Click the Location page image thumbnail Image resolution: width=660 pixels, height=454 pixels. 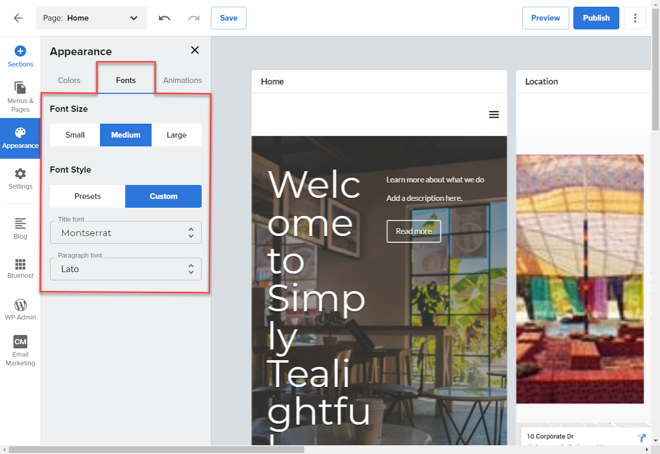point(580,279)
